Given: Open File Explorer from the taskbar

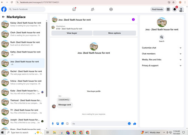Looking at the screenshot, I should [x=55, y=132].
